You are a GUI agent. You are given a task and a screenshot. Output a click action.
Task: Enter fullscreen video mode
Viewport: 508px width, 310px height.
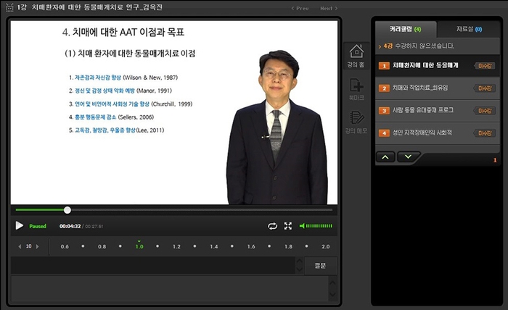pos(287,226)
